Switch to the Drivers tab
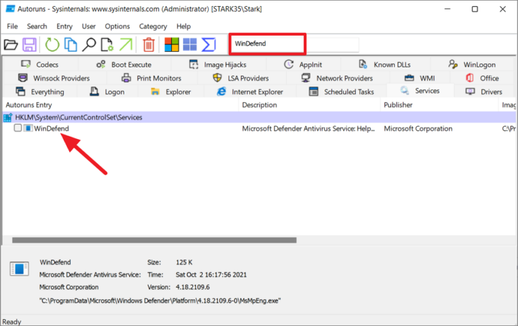Screen dimensions: 518x326 pos(485,92)
